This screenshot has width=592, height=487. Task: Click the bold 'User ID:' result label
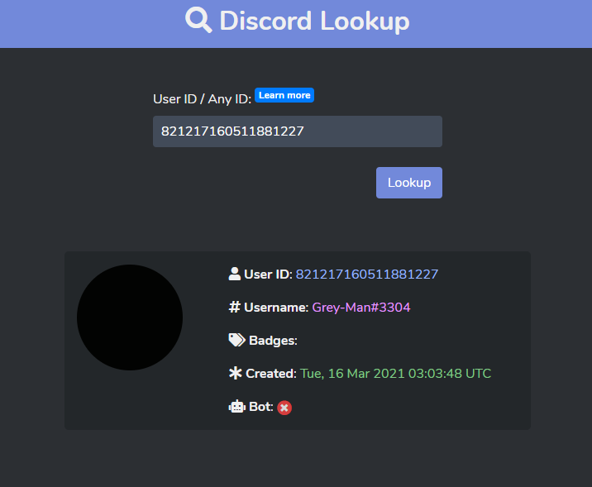pos(268,274)
